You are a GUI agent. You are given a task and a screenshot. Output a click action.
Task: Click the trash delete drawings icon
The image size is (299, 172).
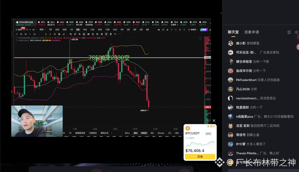click(111, 34)
